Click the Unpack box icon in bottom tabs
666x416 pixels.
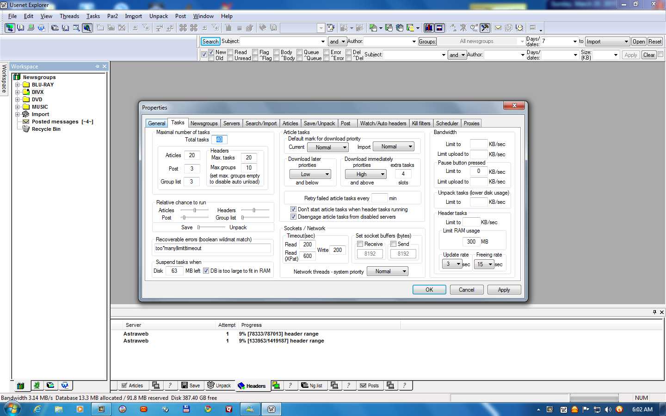pyautogui.click(x=211, y=385)
